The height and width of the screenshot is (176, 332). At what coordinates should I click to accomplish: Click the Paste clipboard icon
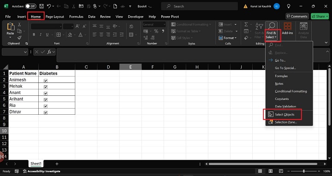(11, 27)
